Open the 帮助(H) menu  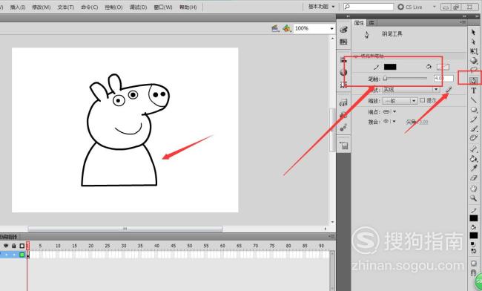coord(188,7)
